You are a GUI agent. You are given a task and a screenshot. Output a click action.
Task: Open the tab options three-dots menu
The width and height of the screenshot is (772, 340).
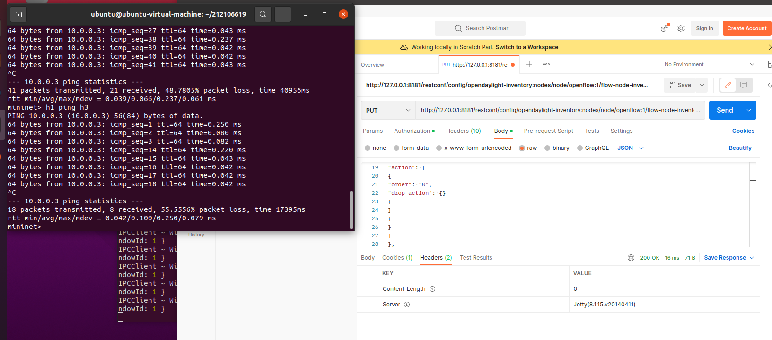546,64
